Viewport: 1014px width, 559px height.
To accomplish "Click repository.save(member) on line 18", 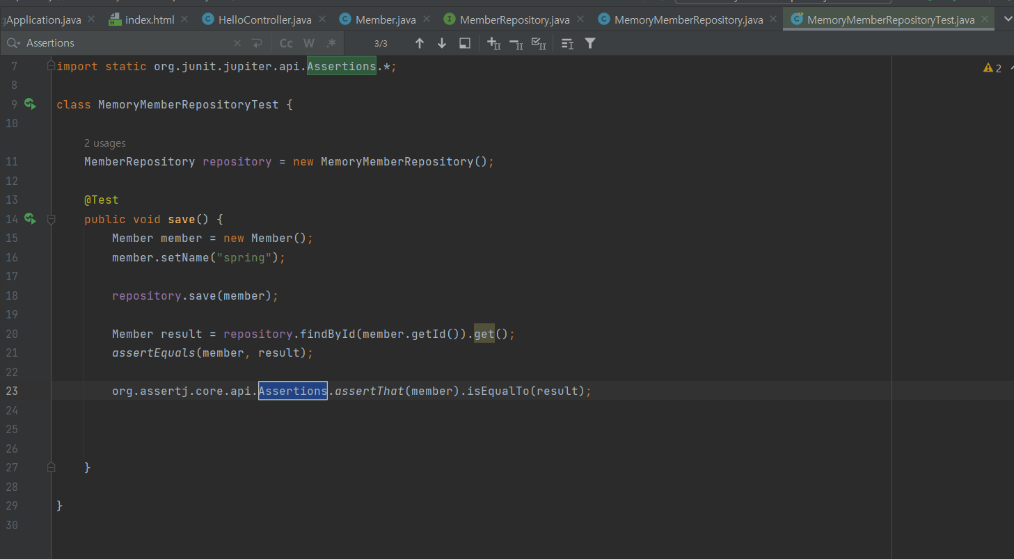I will (191, 295).
